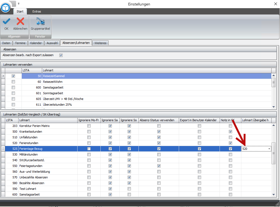This screenshot has width=280, height=207.
Task: Open the quick access toolbar arrow
Action: coord(19,4)
